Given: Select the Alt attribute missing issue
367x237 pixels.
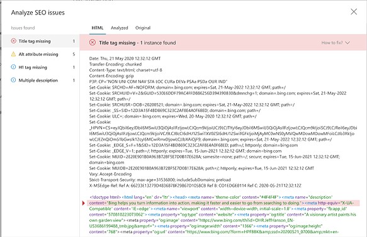Looking at the screenshot, I should coord(41,54).
